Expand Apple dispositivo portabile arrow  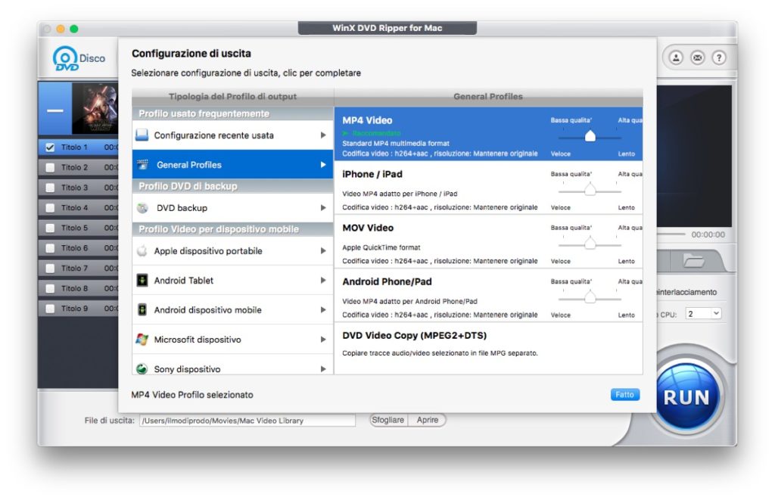tap(323, 251)
